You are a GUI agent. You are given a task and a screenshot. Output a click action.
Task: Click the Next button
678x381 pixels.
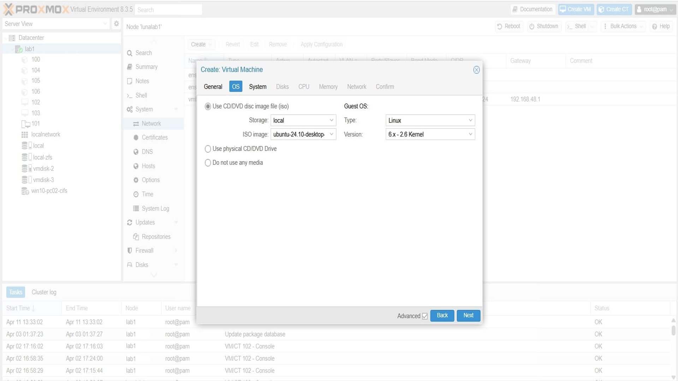click(468, 315)
